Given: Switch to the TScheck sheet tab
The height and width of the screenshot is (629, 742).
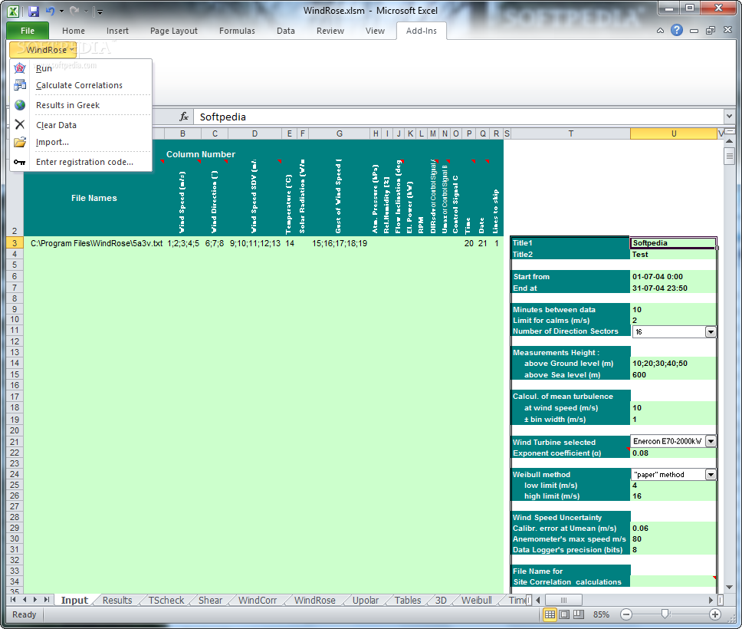Looking at the screenshot, I should pyautogui.click(x=166, y=600).
